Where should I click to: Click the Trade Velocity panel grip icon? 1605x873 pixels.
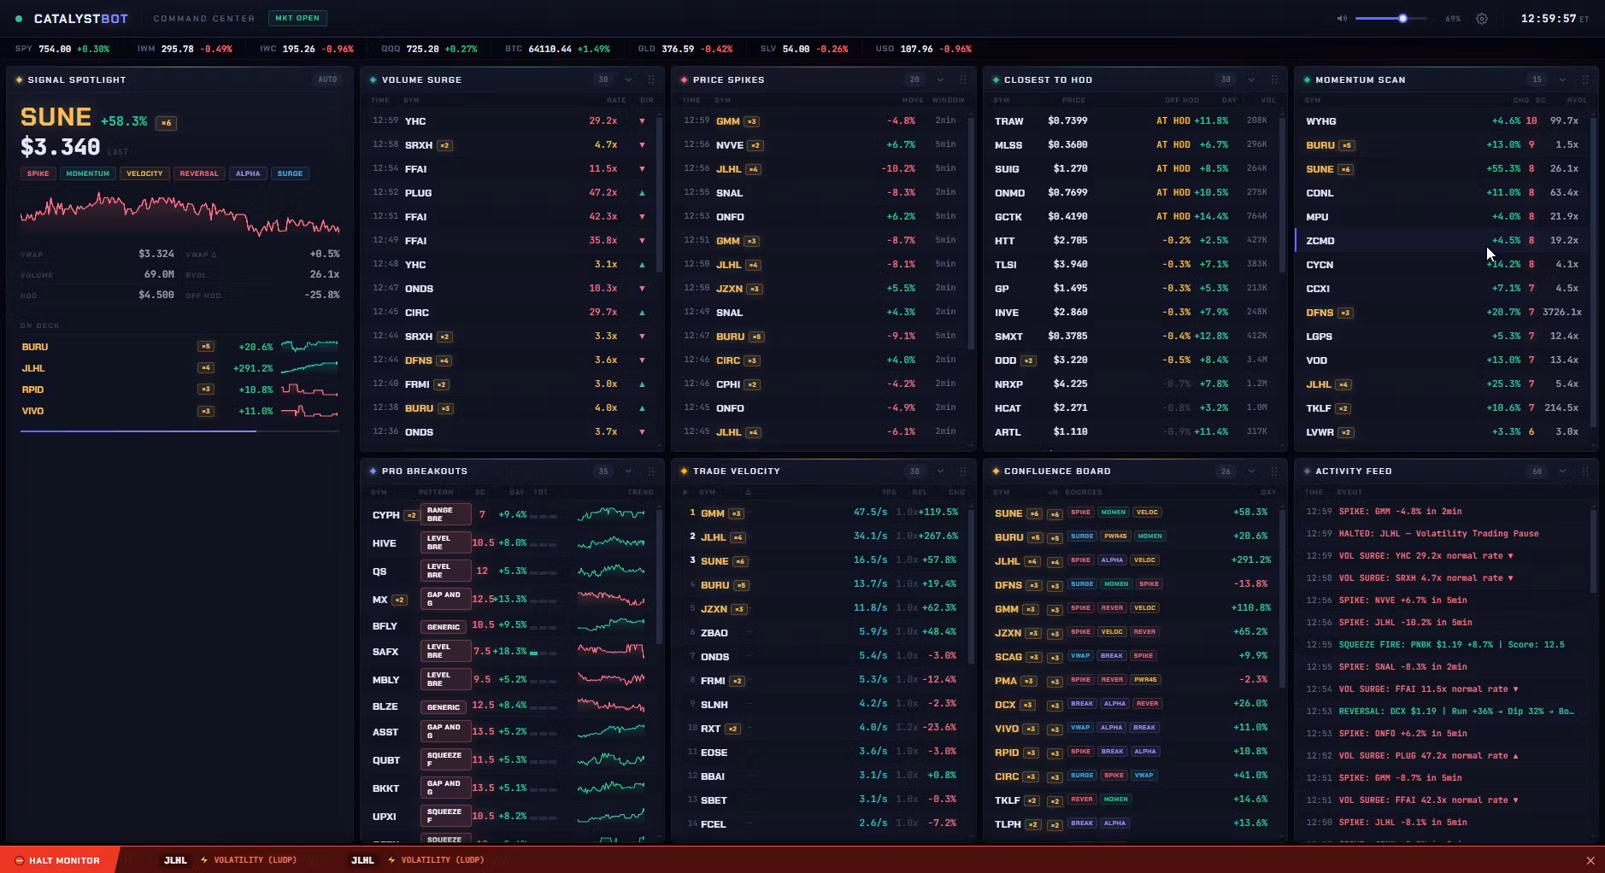[963, 471]
